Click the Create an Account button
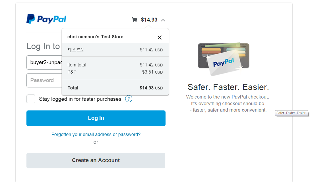 [x=96, y=160]
